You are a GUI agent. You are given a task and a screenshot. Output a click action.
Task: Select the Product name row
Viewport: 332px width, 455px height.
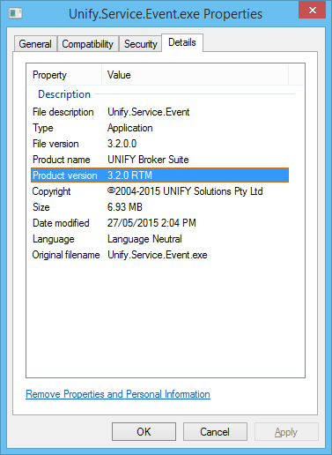pyautogui.click(x=159, y=160)
